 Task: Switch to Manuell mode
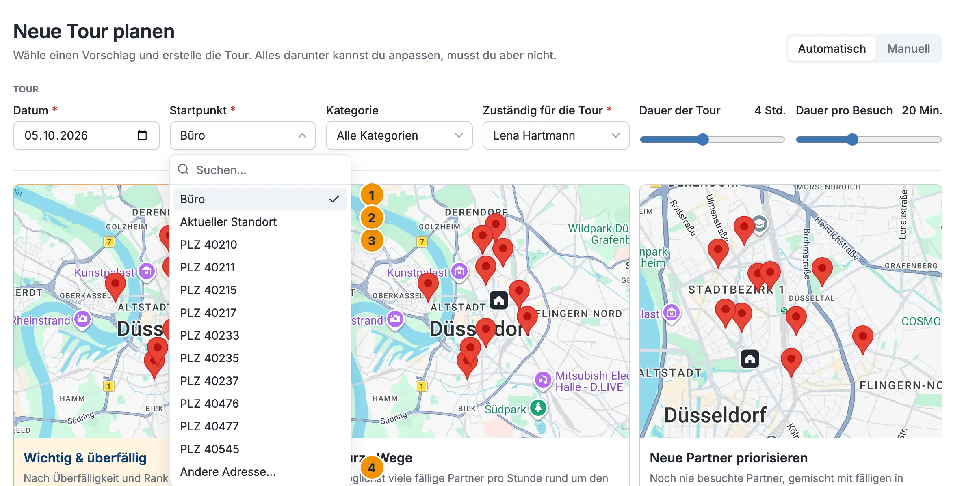[x=908, y=49]
